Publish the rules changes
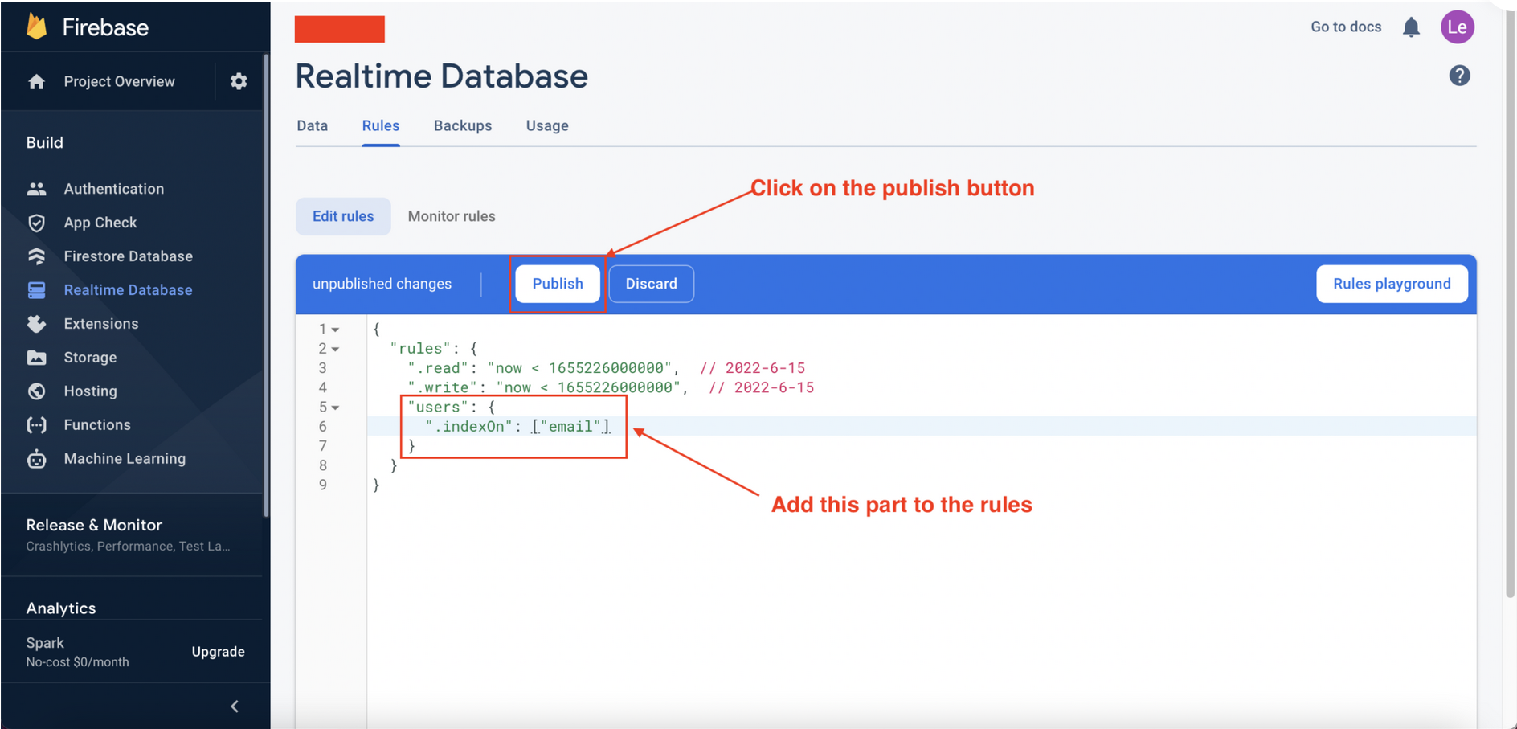The image size is (1517, 729). [x=558, y=284]
